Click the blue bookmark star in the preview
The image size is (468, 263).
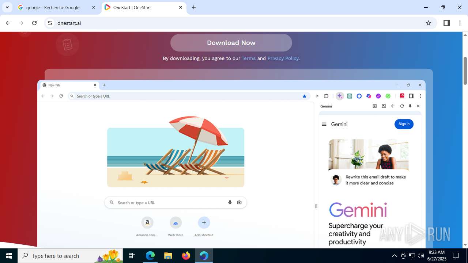pyautogui.click(x=304, y=96)
